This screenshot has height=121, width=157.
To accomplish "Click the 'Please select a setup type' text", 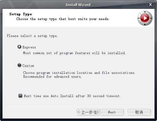I will pyautogui.click(x=32, y=36).
